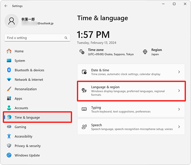Click the 1:57 PM clock text

tap(93, 35)
